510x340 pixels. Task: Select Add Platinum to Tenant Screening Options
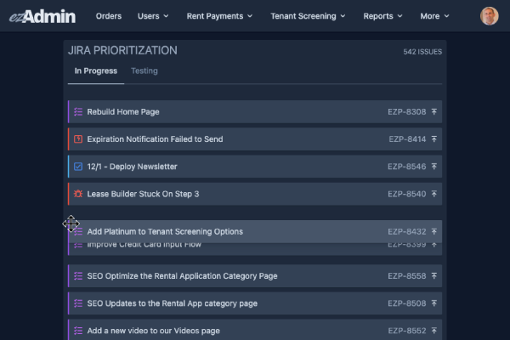pos(255,232)
